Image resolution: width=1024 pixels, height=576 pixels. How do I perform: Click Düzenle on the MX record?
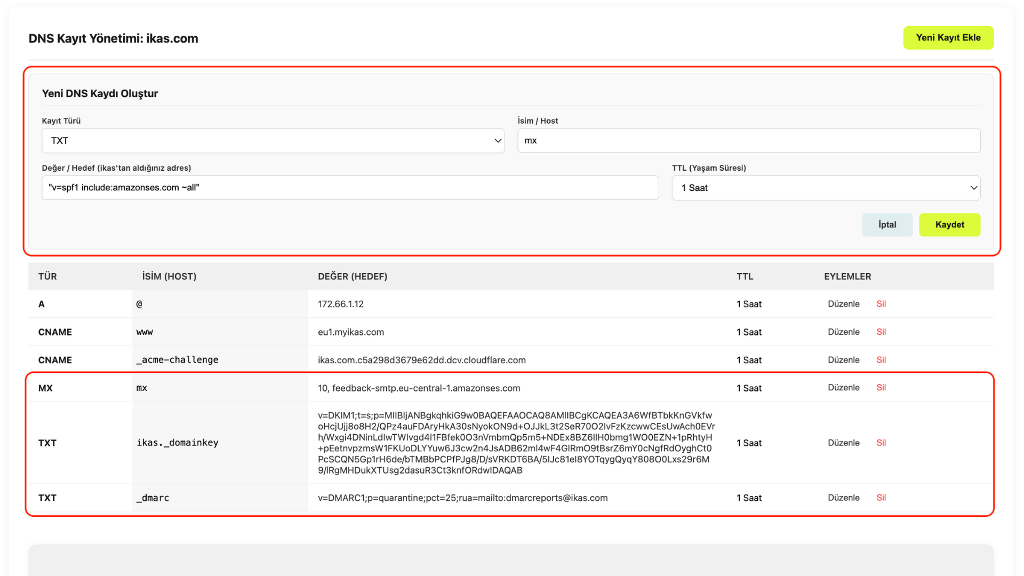(x=844, y=388)
